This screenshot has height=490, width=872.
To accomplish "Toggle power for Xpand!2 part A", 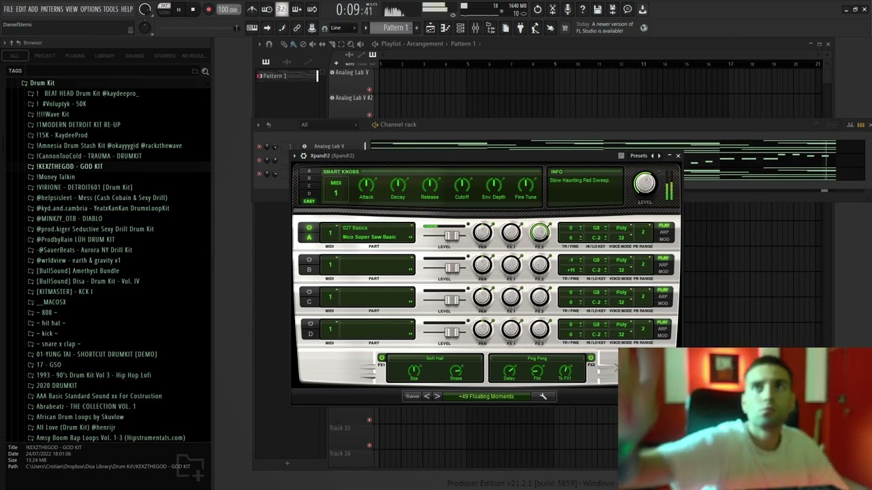I will click(309, 227).
